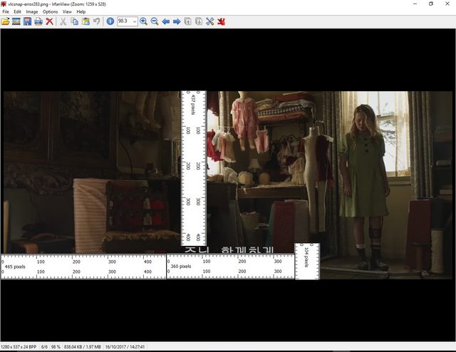Save the image with the floppy icon
The height and width of the screenshot is (352, 456).
pyautogui.click(x=27, y=21)
